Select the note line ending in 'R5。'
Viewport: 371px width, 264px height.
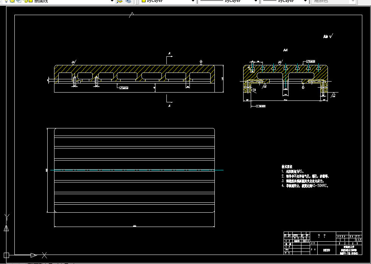pyautogui.click(x=292, y=171)
